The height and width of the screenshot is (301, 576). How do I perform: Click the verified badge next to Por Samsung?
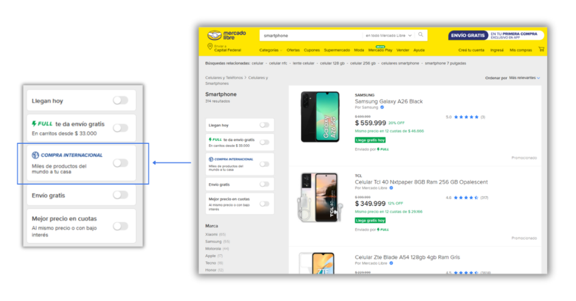pyautogui.click(x=382, y=107)
